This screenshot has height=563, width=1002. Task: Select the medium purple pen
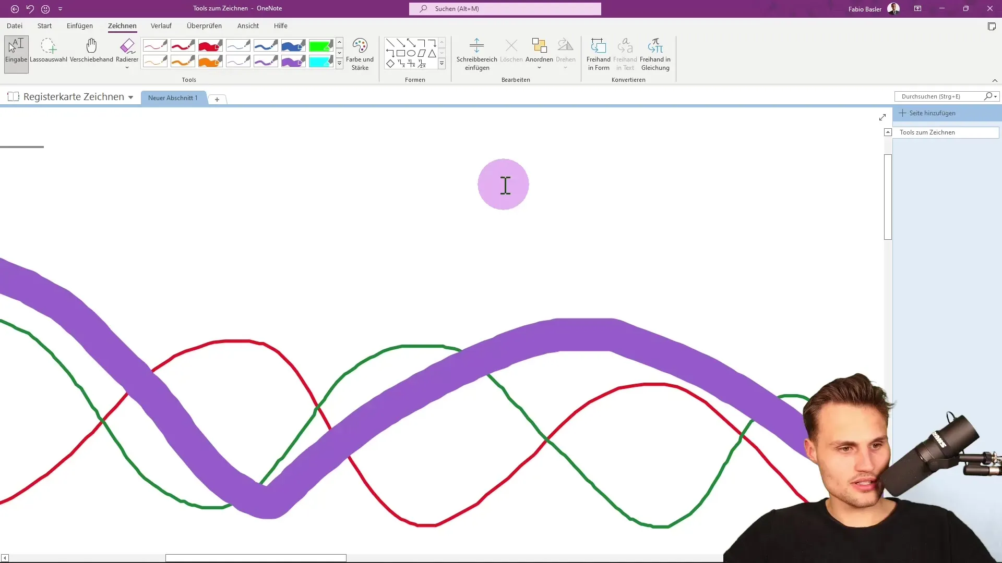click(x=266, y=62)
